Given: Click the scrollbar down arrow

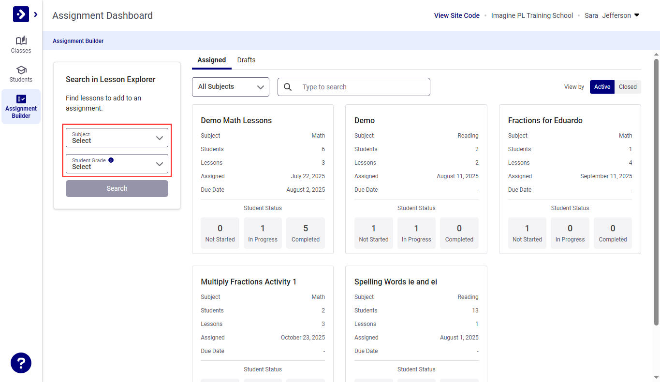Looking at the screenshot, I should coord(656,378).
